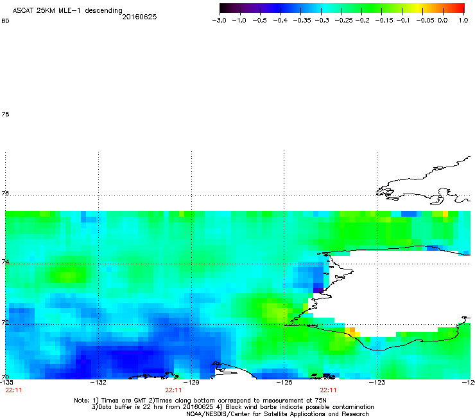Click the colorbar label "-0.5"
The height and width of the screenshot is (418, 475).
tap(259, 21)
